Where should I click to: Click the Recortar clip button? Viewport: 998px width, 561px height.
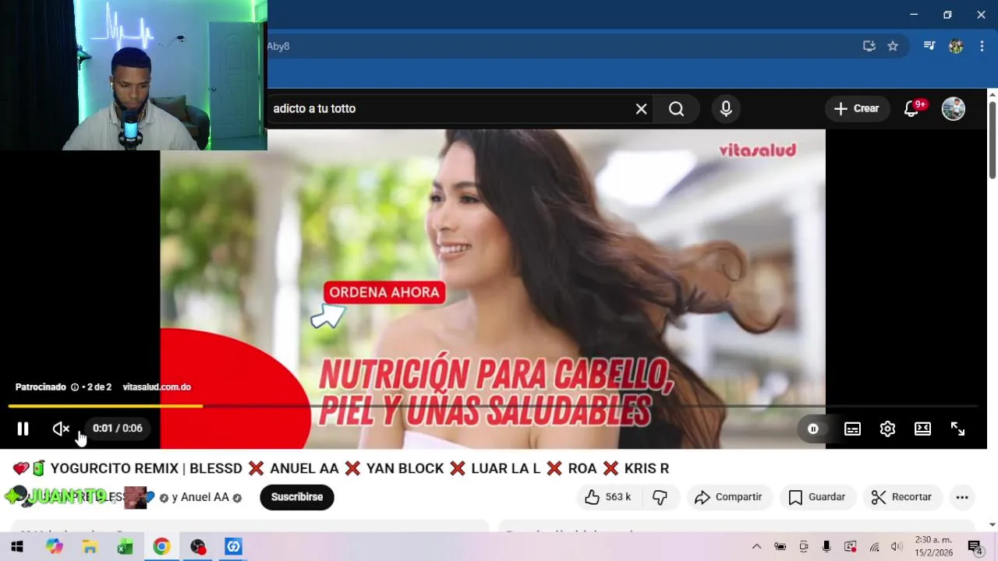pos(902,497)
